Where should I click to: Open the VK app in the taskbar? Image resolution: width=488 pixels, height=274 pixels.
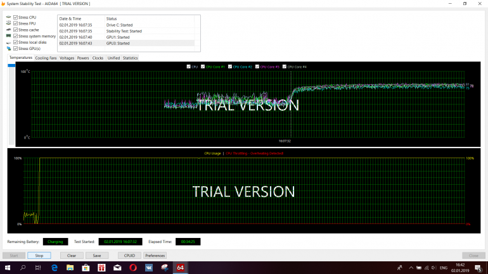[x=149, y=268]
